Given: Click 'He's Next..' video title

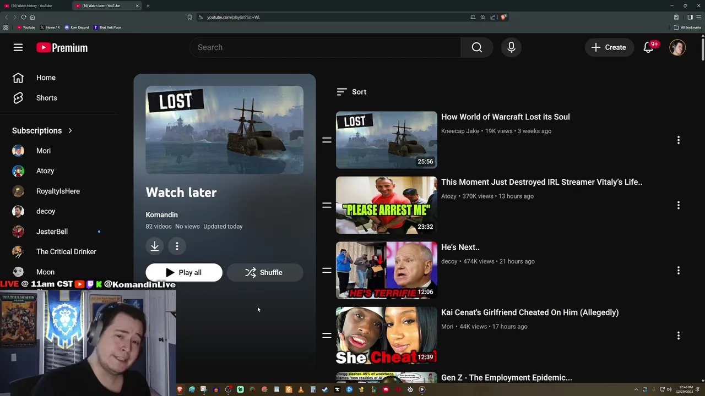Looking at the screenshot, I should [460, 247].
